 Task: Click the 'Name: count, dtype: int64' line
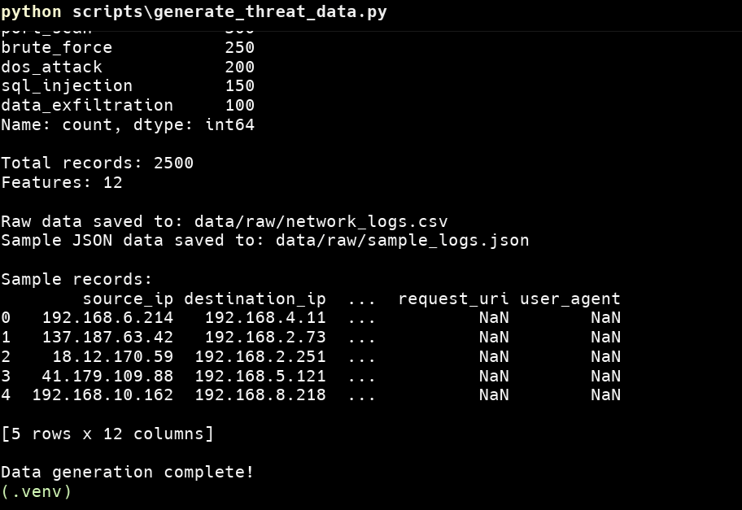click(x=128, y=125)
